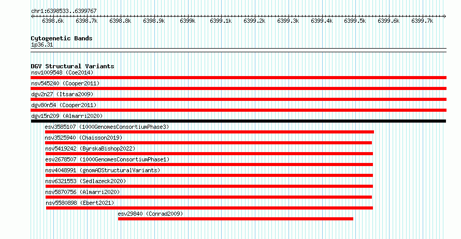The height and width of the screenshot is (239, 461).
Task: Click the esv2678507 variant red bar
Action: click(x=209, y=165)
